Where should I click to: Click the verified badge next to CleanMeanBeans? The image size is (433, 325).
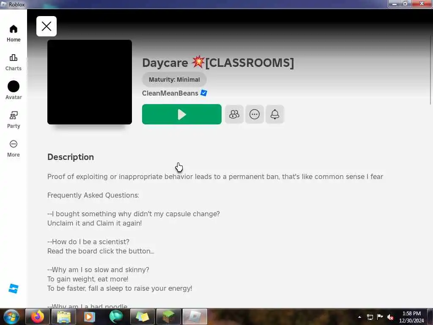coord(204,93)
